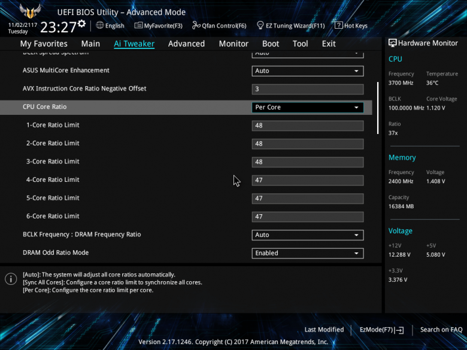Click the 11/02/2117 Tuesday date
This screenshot has width=467, height=350.
[22, 28]
